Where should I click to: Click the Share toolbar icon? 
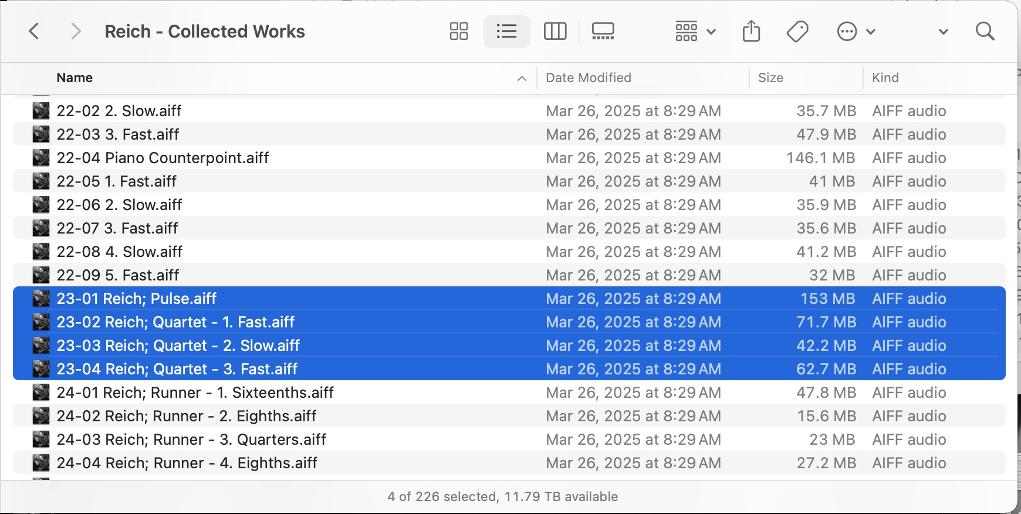pos(751,31)
